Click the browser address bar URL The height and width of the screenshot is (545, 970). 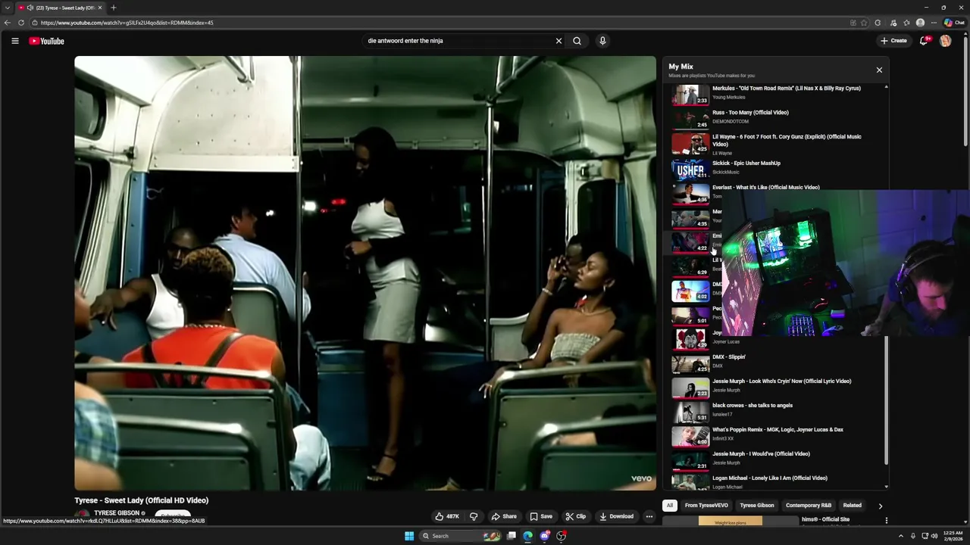(x=127, y=23)
